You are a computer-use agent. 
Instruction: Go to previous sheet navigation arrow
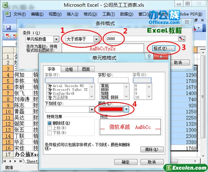click(x=10, y=161)
